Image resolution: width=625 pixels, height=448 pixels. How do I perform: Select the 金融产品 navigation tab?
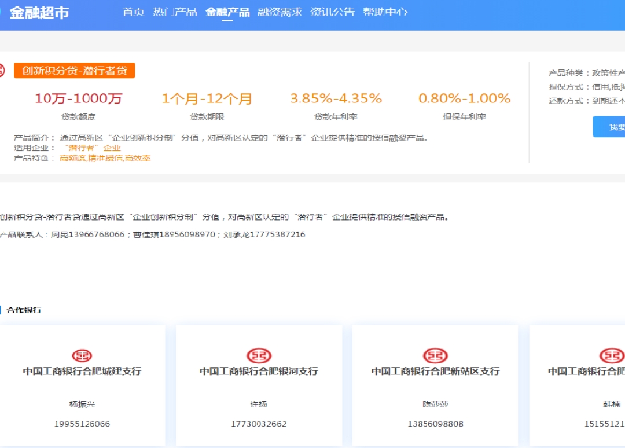point(227,12)
